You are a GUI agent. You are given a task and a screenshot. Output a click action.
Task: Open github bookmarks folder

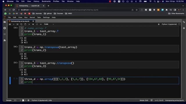(48, 14)
